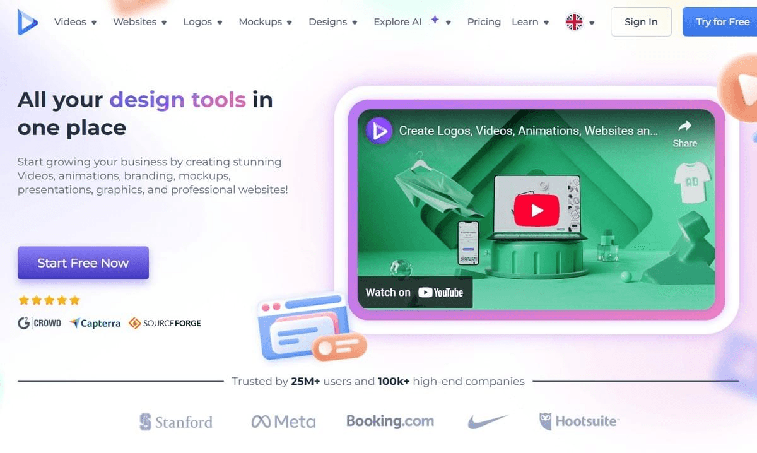757x453 pixels.
Task: Play the YouTube video with the red play button
Action: point(537,210)
